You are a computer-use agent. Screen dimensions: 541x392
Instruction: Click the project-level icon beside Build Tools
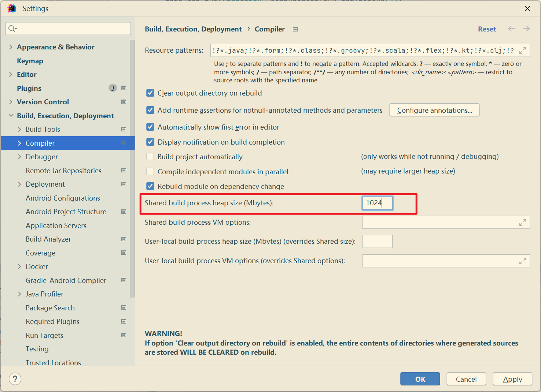[x=124, y=129]
